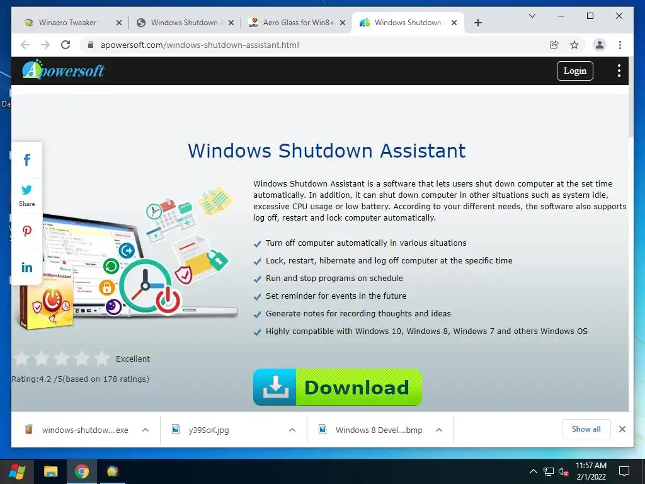Go back in browser history

pos(25,45)
